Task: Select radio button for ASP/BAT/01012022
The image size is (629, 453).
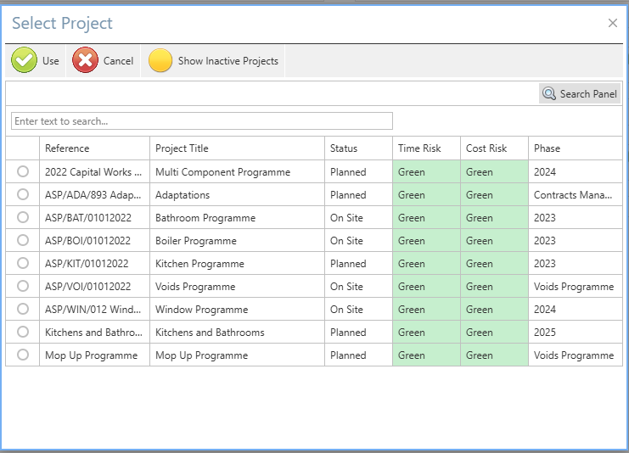Action: click(x=23, y=218)
